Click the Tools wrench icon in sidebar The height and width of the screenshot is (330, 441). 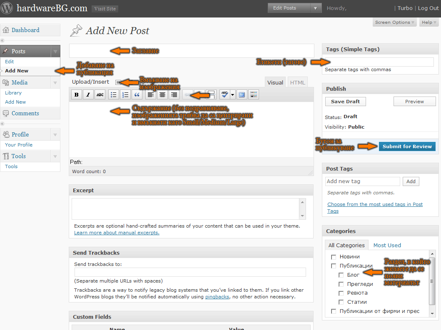6,156
